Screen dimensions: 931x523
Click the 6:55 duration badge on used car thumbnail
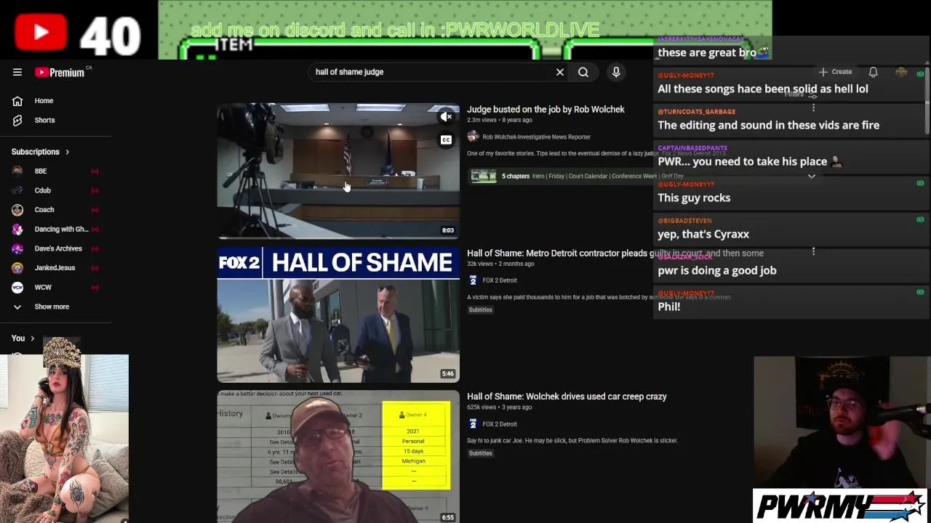coord(448,518)
